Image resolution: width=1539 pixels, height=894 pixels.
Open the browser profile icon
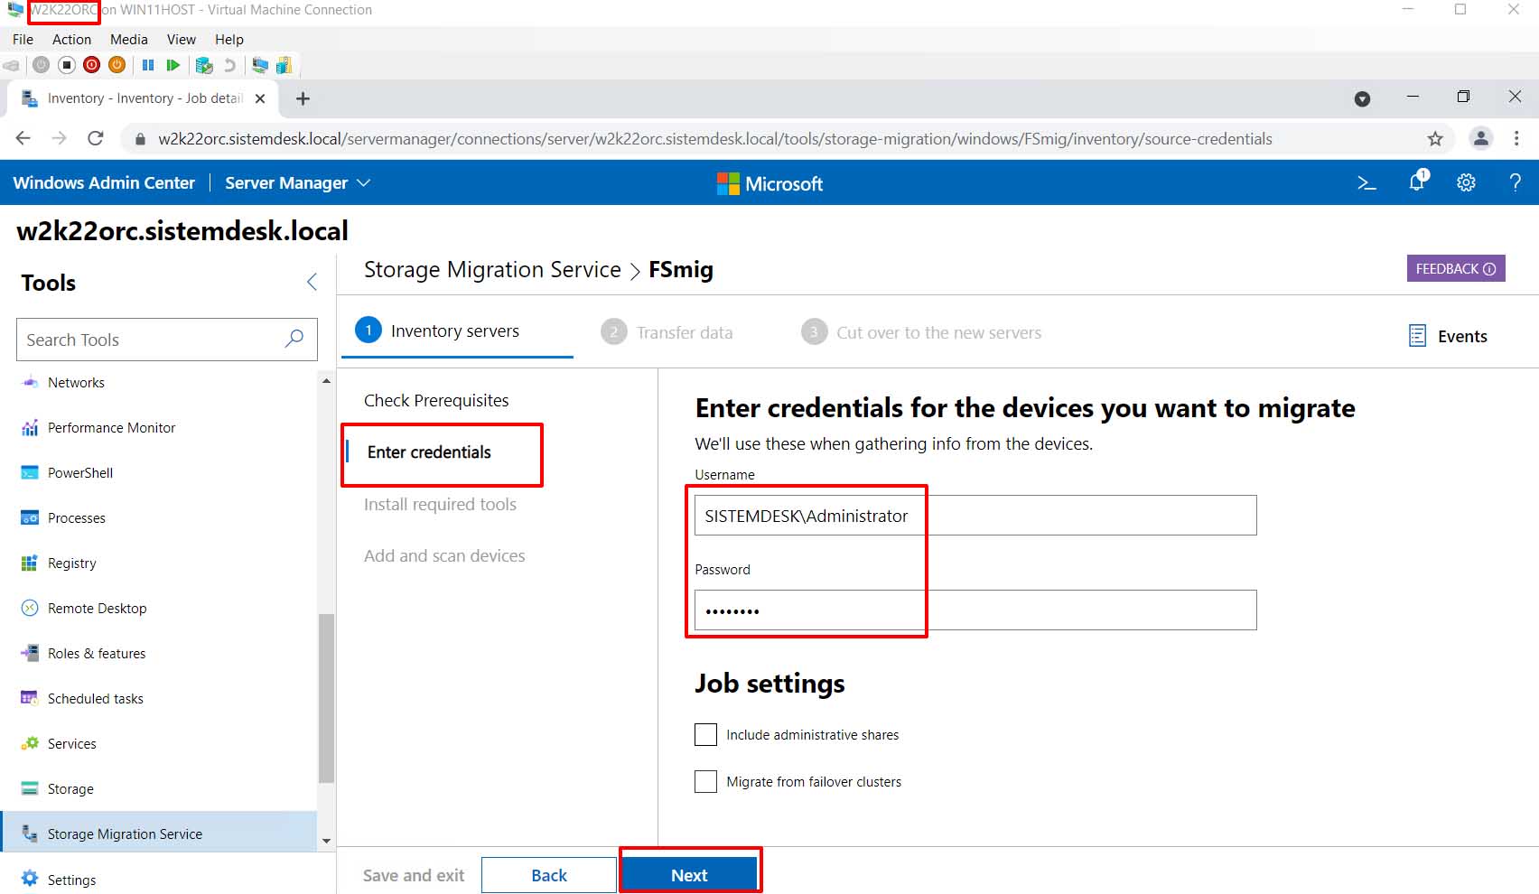[x=1481, y=138]
